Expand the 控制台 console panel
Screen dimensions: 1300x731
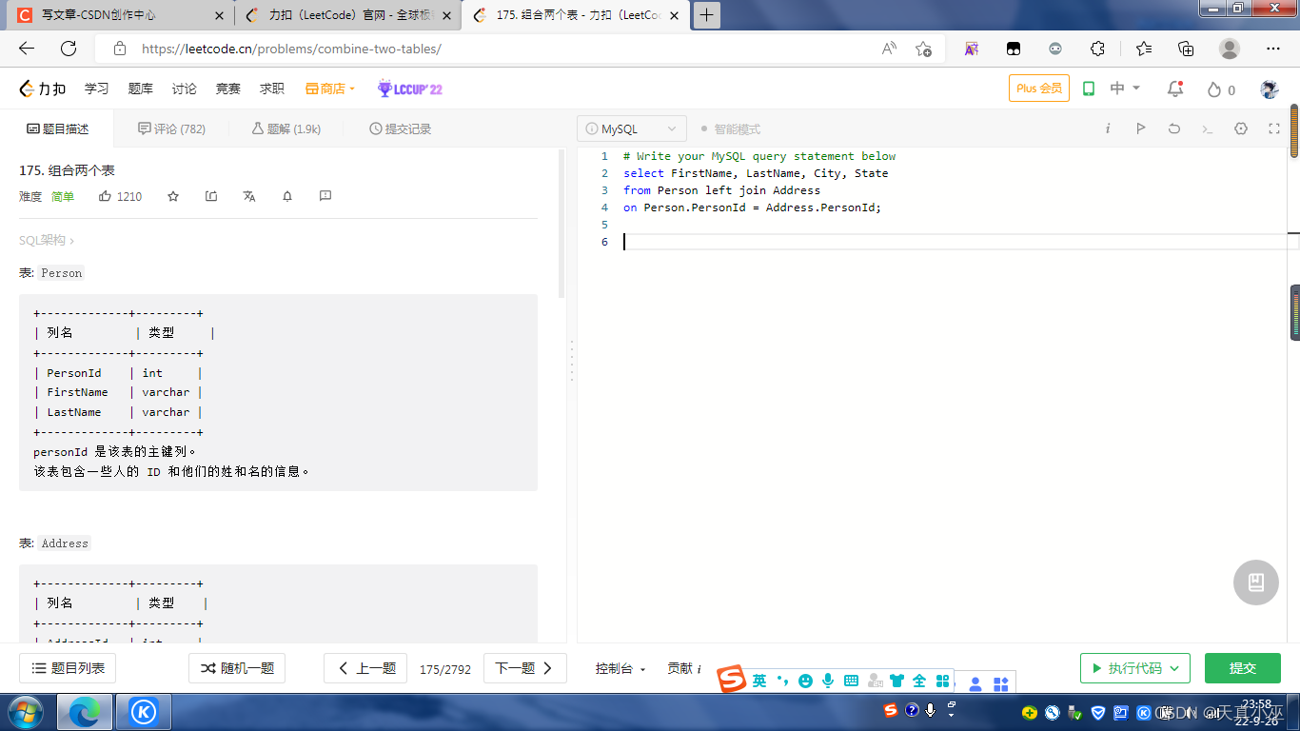(620, 668)
